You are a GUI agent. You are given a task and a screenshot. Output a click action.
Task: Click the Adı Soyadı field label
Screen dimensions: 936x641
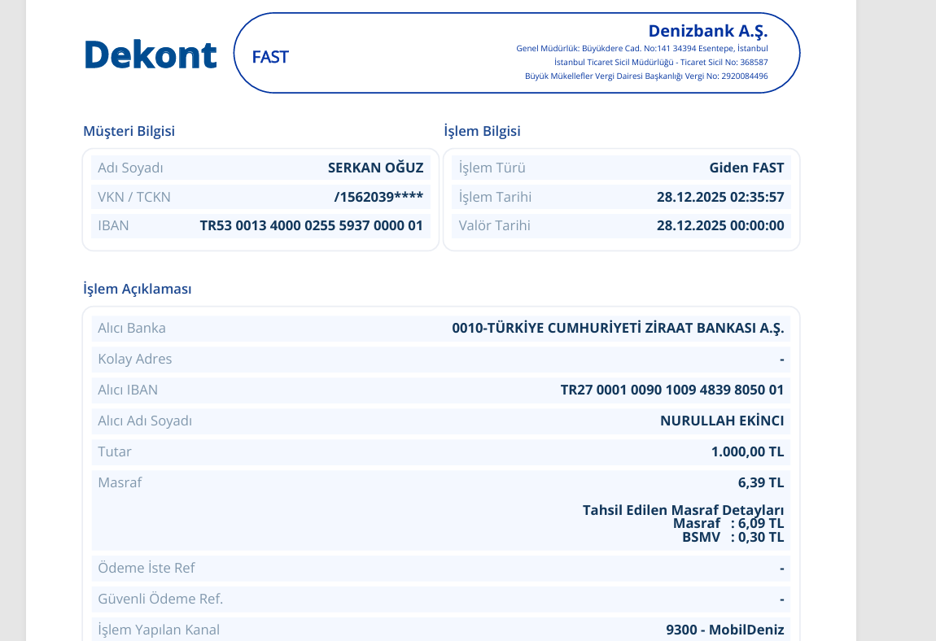(130, 168)
